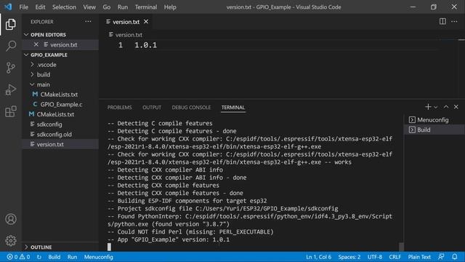The height and width of the screenshot is (262, 465).
Task: Open the Run and Debug view icon
Action: point(11,90)
